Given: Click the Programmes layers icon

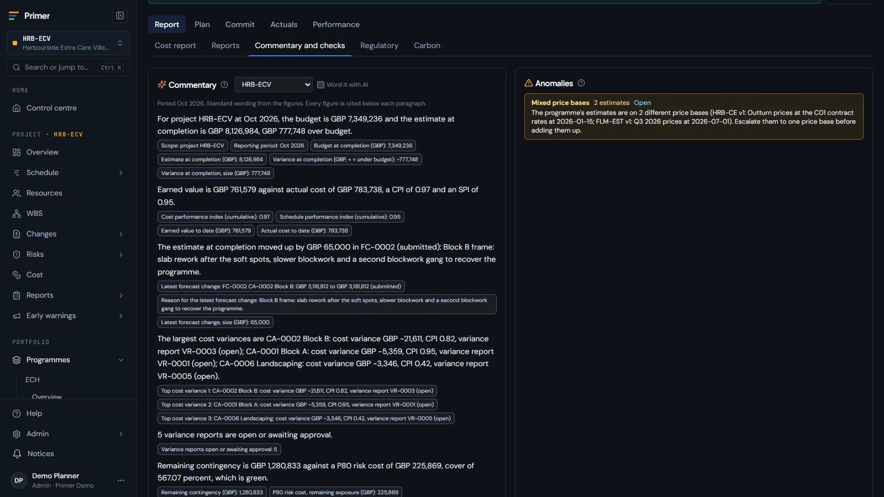Looking at the screenshot, I should [17, 360].
